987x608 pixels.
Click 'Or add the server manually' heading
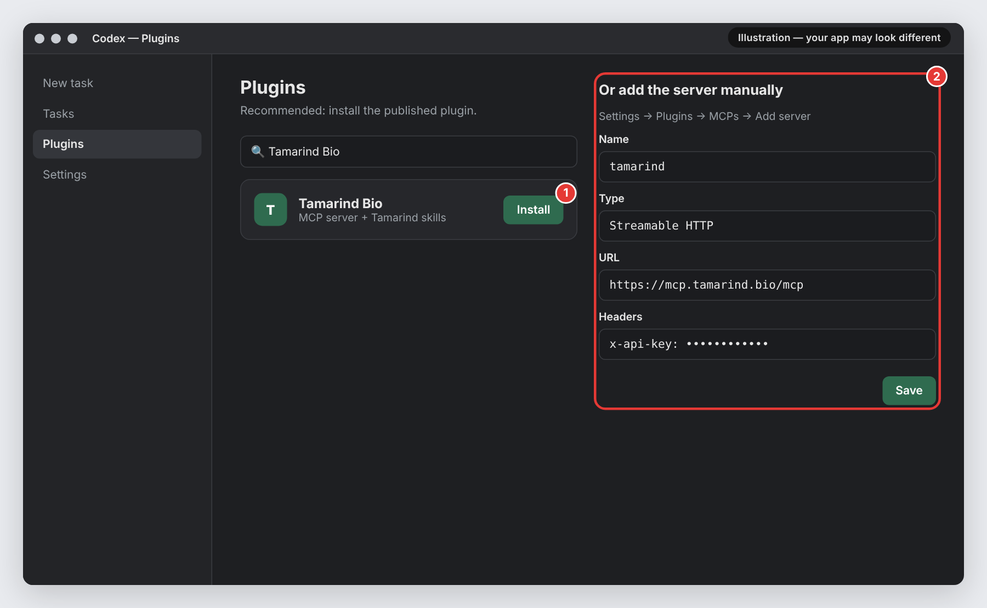point(691,90)
